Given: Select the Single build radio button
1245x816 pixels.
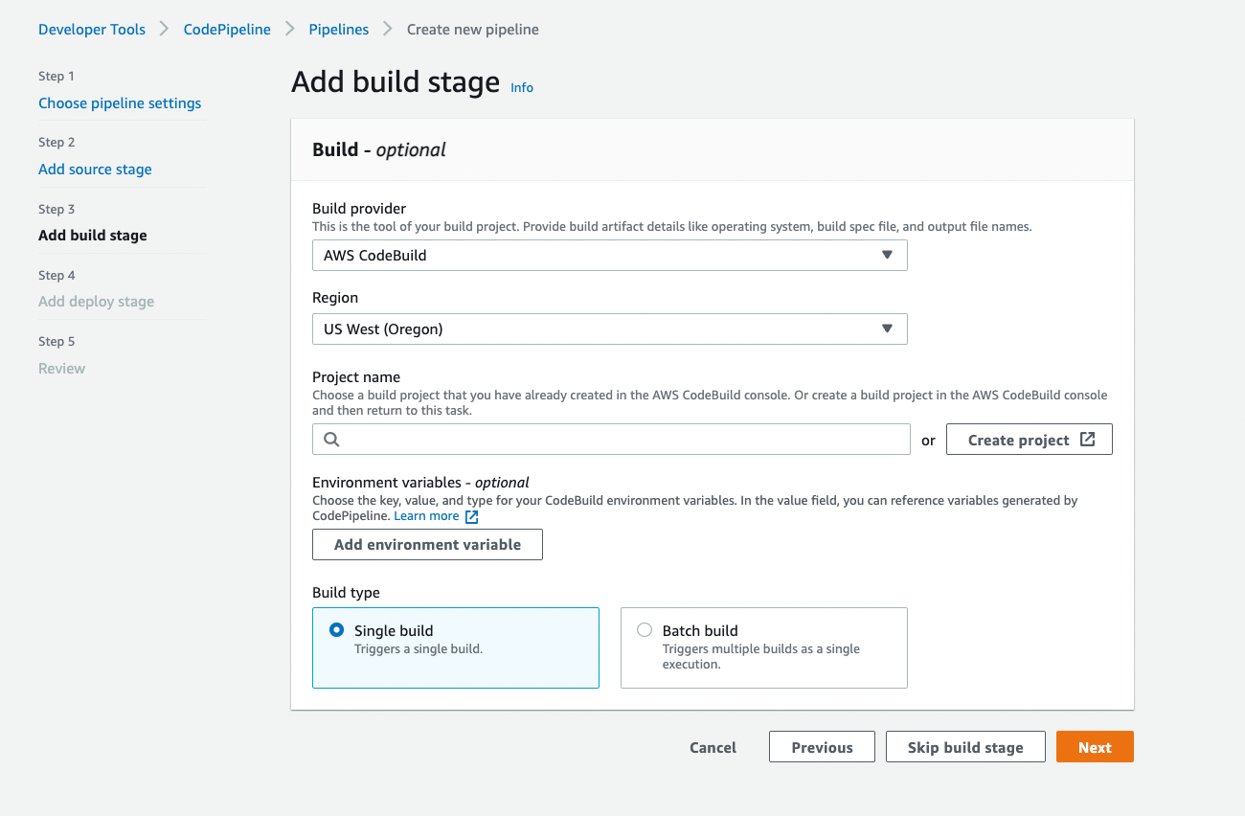Looking at the screenshot, I should (336, 630).
